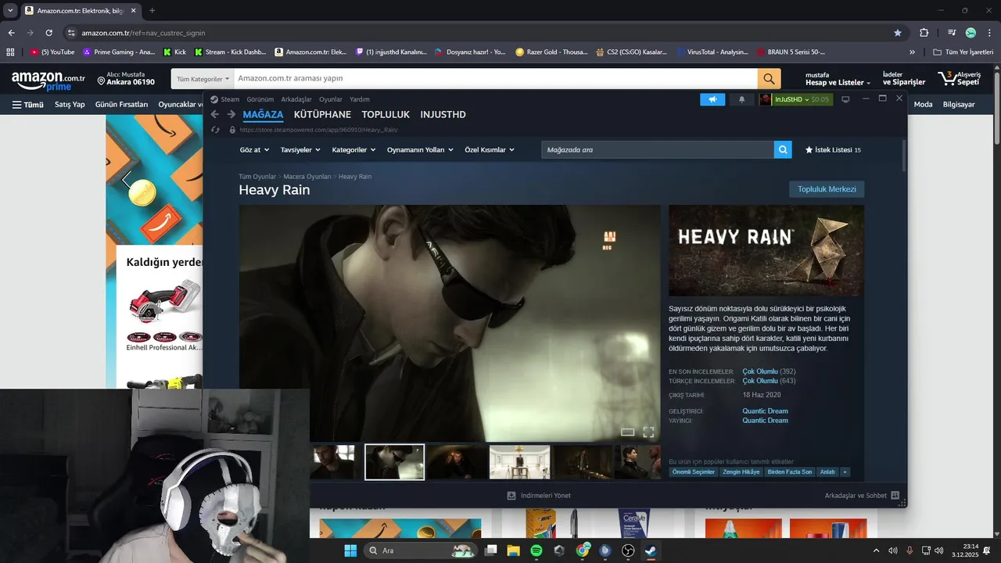The image size is (1001, 563).
Task: Click the Steam taskbar icon
Action: (651, 550)
